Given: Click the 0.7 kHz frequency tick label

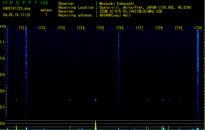Looking at the screenshot, I should coord(3,107).
